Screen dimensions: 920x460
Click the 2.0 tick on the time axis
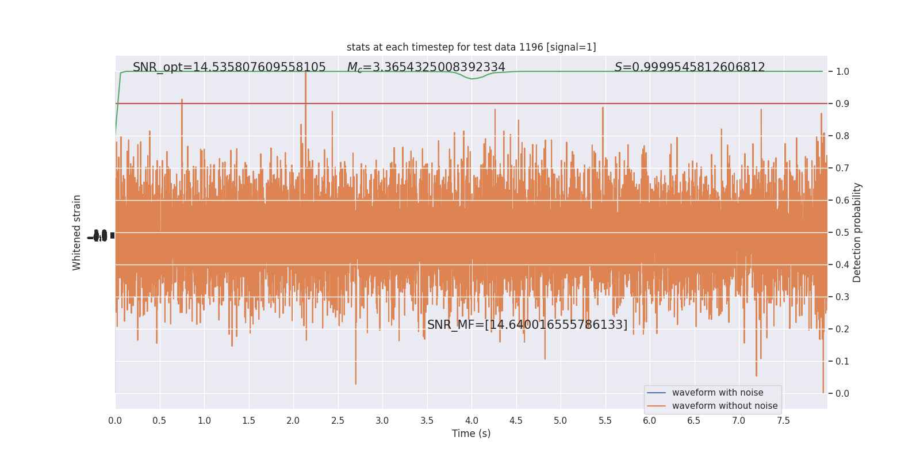[293, 420]
